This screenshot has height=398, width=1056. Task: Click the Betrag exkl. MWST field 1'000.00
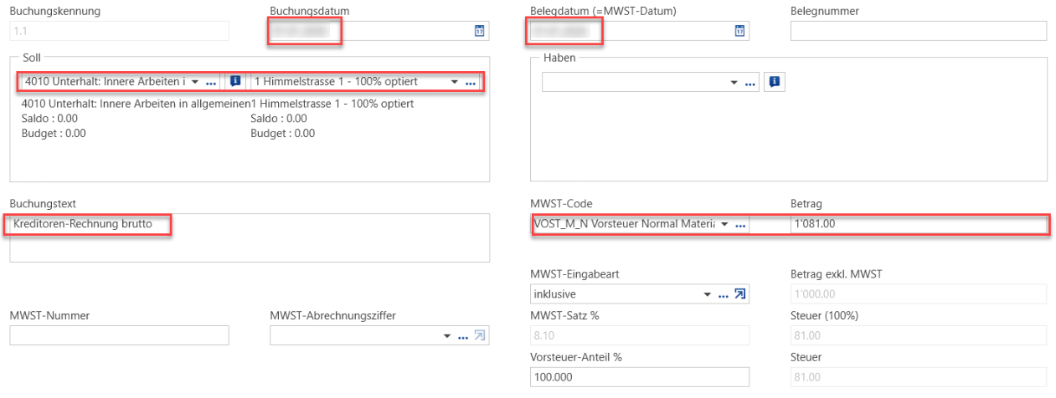919,293
